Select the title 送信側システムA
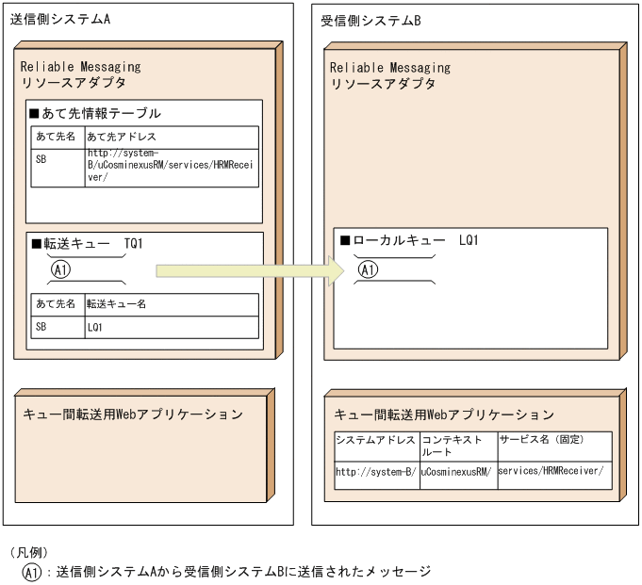642x585 pixels. click(x=60, y=19)
